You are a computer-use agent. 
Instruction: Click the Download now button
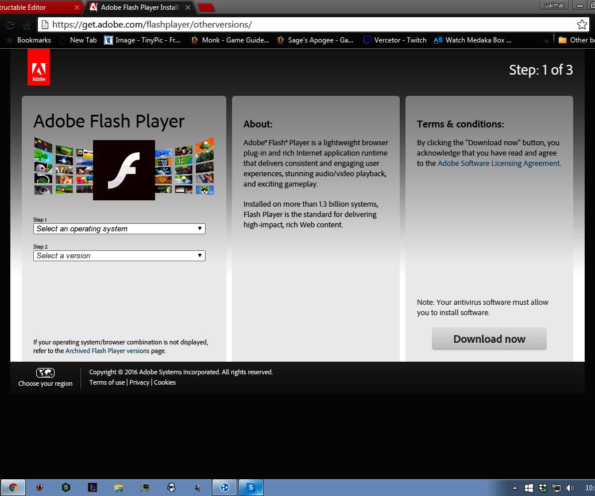[489, 339]
